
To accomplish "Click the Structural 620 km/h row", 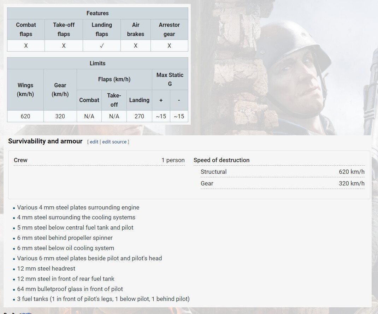I will coord(282,172).
